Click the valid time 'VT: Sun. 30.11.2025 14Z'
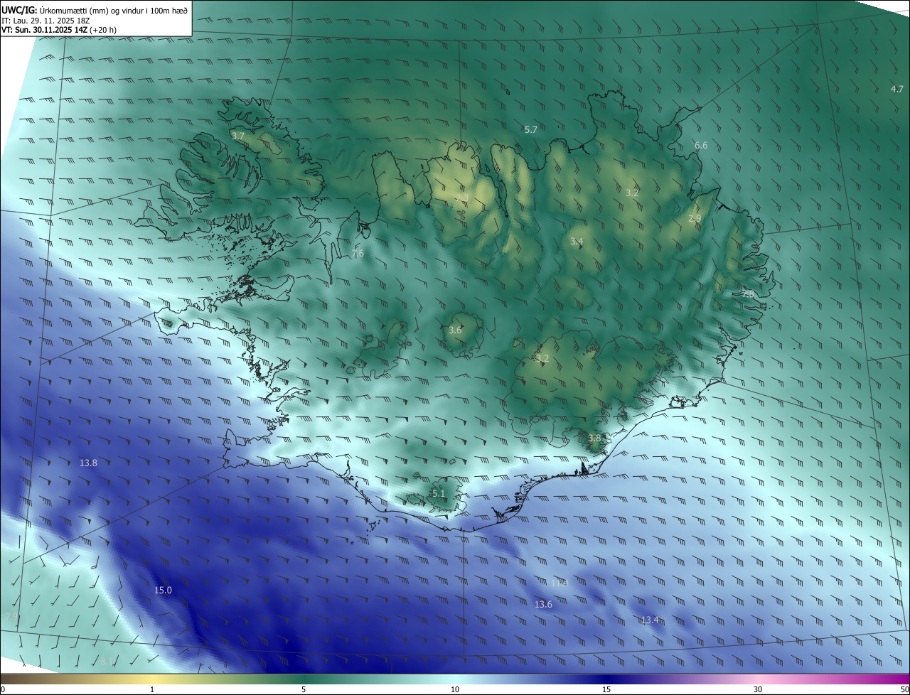The image size is (910, 695). coord(44,30)
